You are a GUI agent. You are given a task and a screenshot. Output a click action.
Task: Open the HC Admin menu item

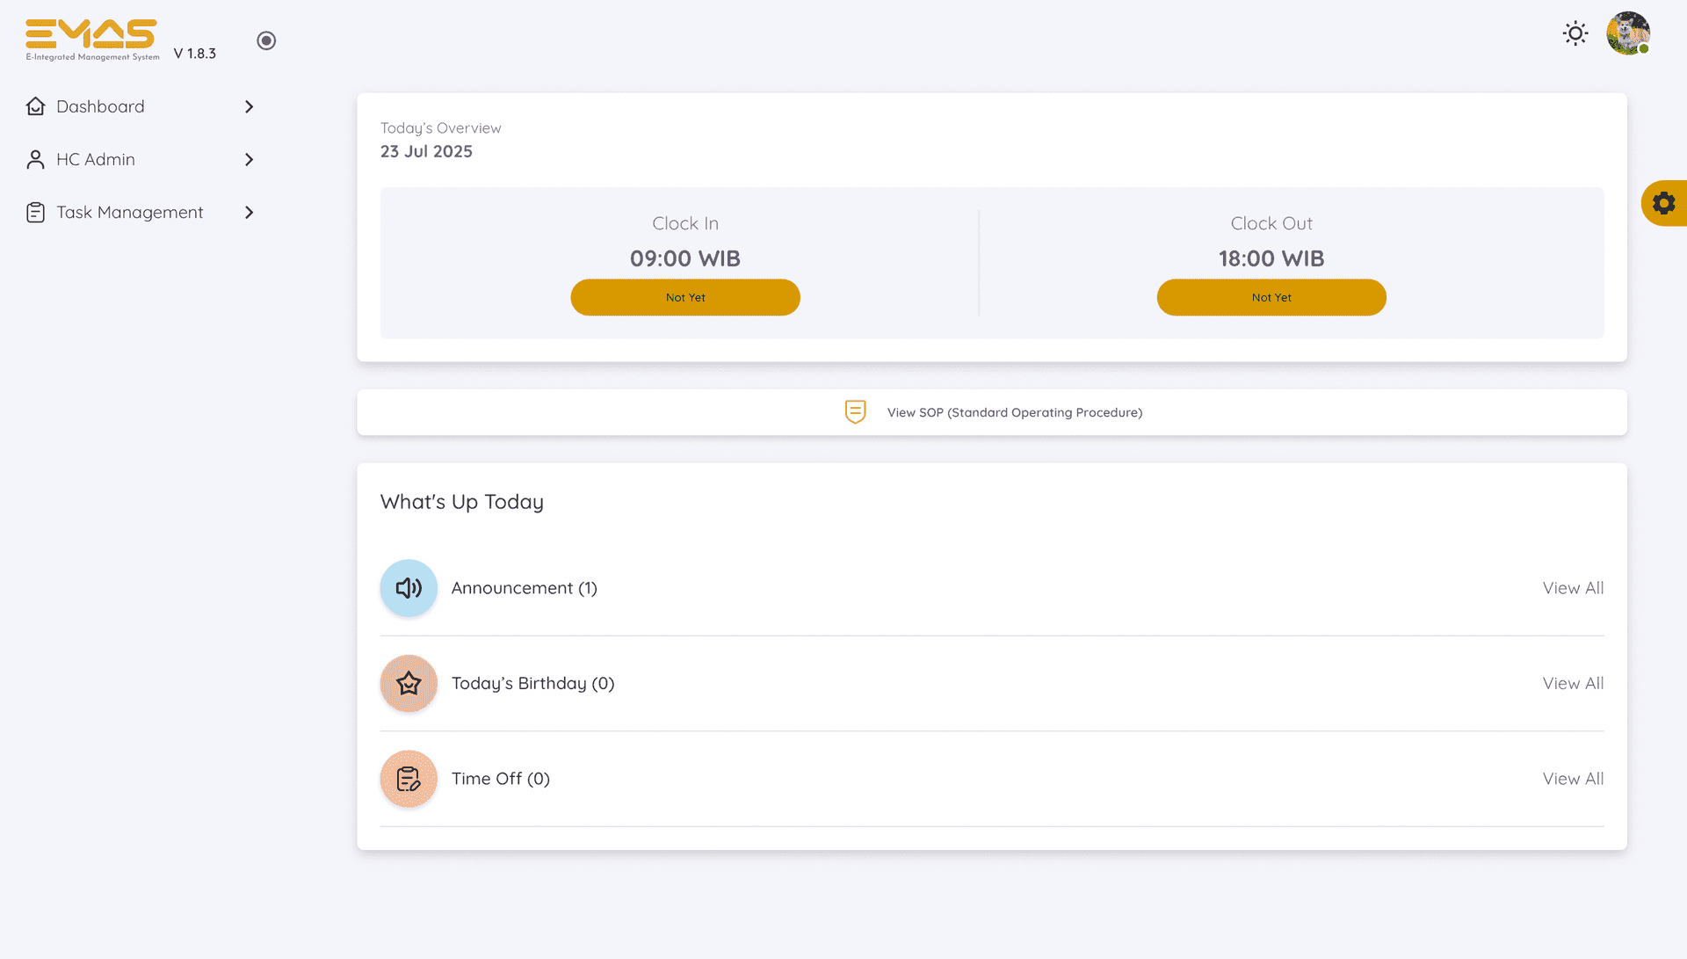tap(96, 159)
